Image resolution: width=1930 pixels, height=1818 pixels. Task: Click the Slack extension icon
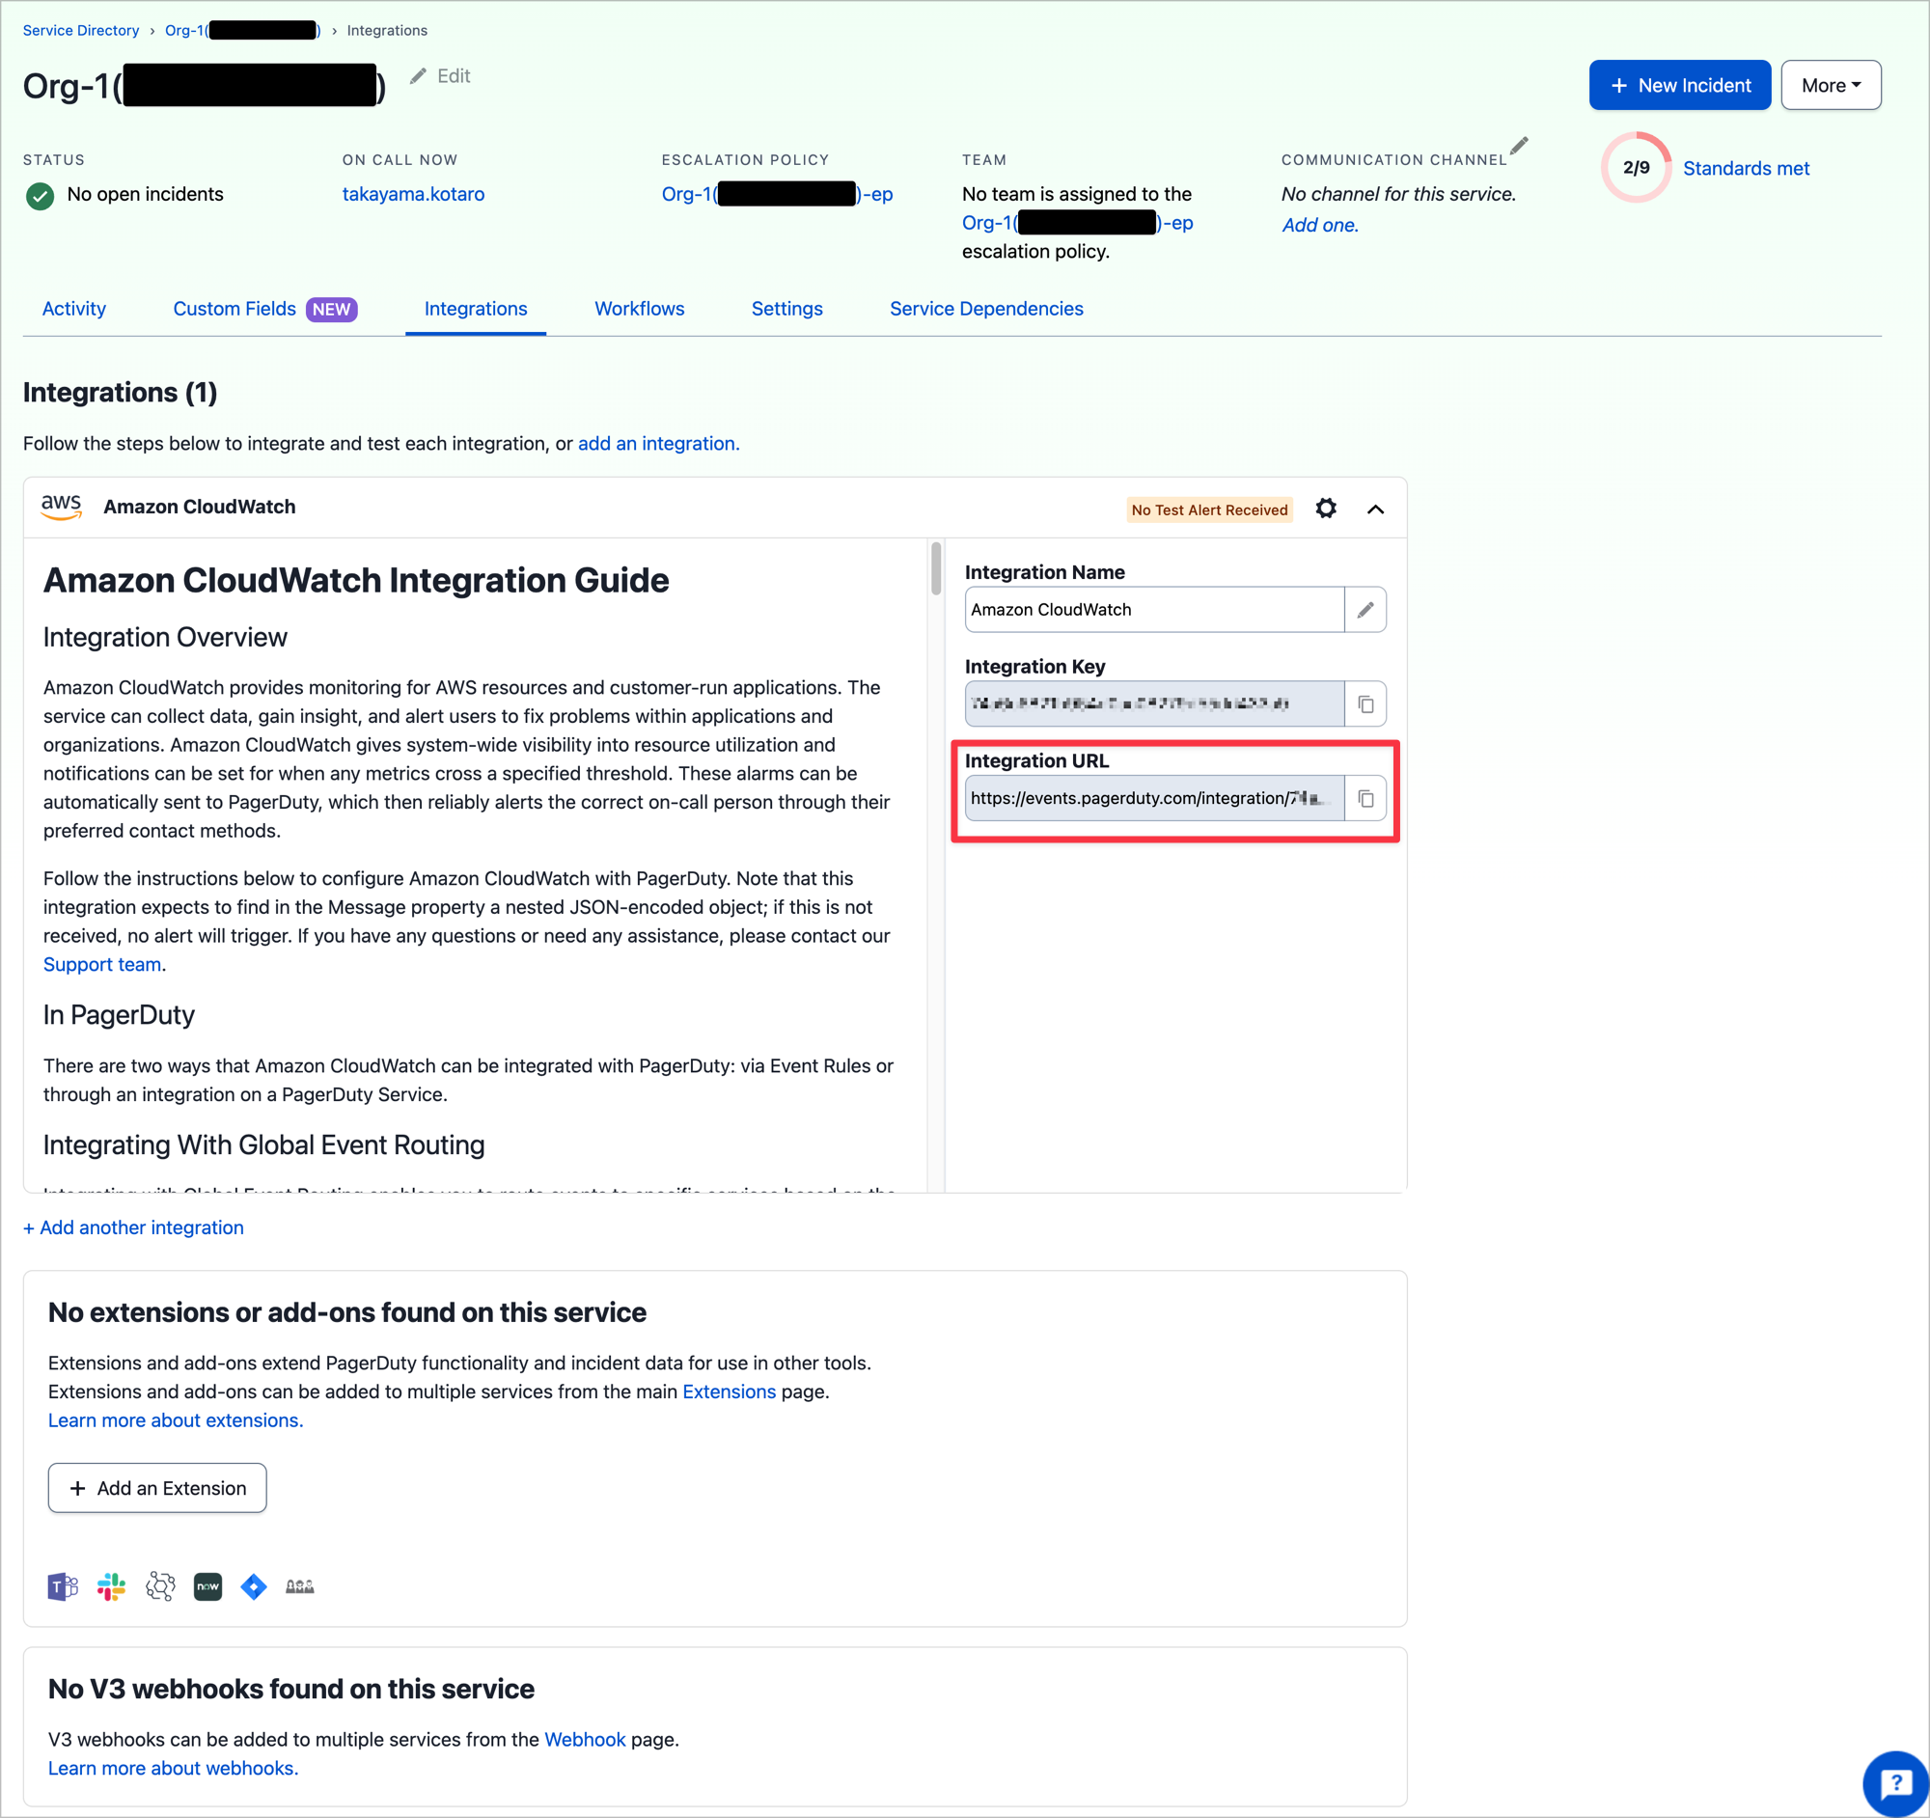click(x=112, y=1587)
